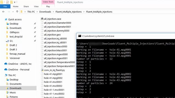Open pinned Desktop under Quick access

tap(14, 24)
